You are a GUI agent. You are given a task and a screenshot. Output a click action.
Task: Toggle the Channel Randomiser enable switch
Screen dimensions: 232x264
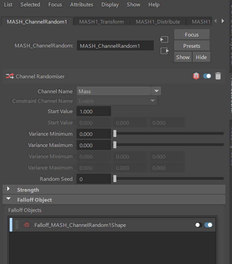207,76
